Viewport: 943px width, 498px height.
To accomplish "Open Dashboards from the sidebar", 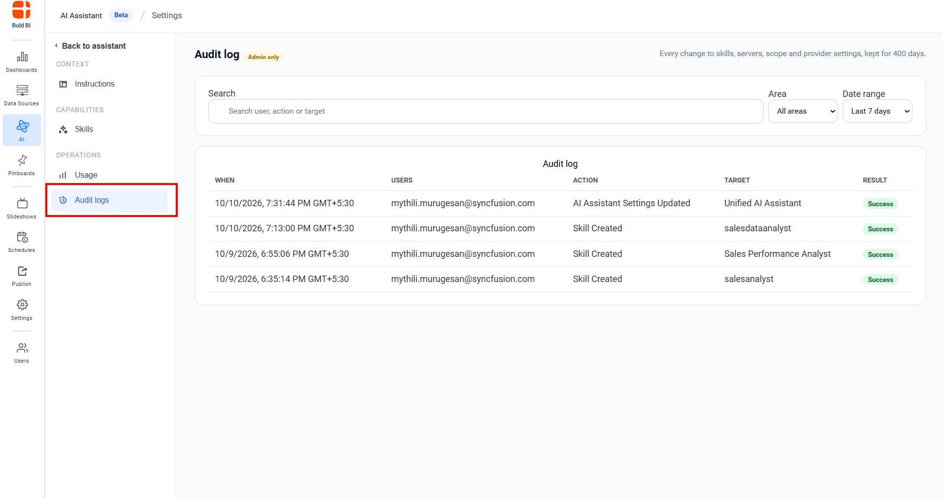I will (22, 62).
